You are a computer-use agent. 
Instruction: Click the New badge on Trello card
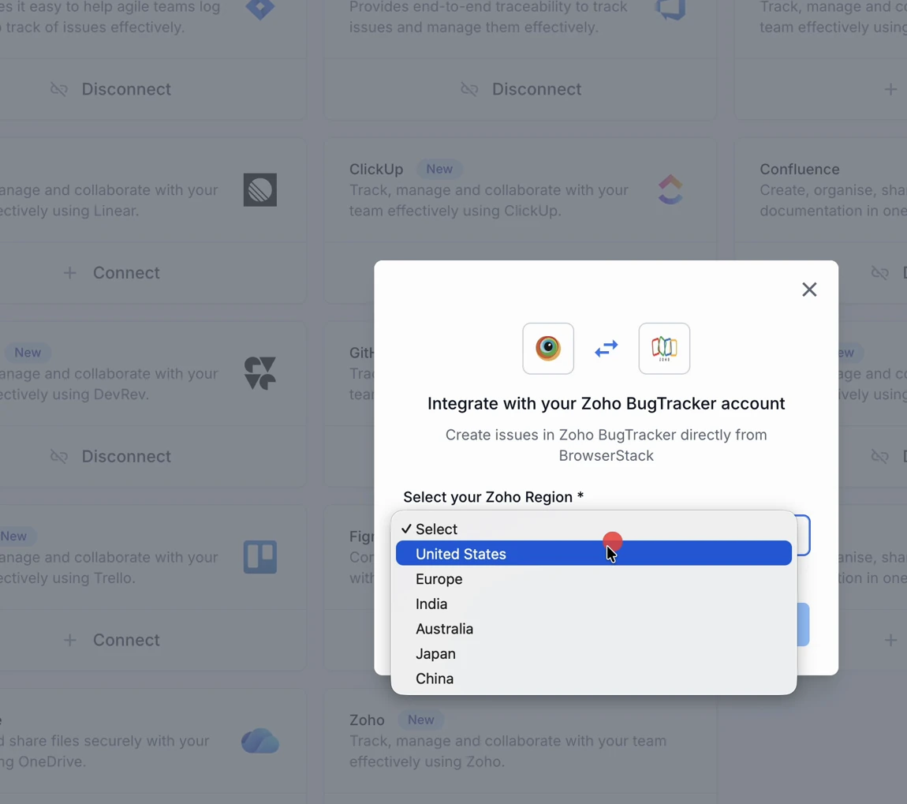[14, 536]
